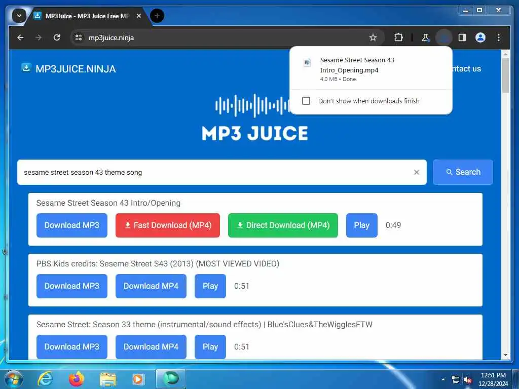
Task: Toggle the browser side panel icon
Action: pyautogui.click(x=462, y=37)
